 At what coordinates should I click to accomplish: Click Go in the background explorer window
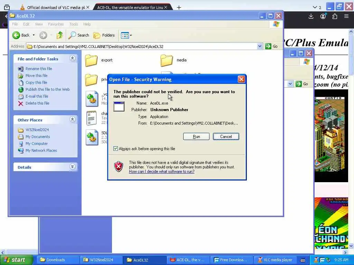[302, 84]
